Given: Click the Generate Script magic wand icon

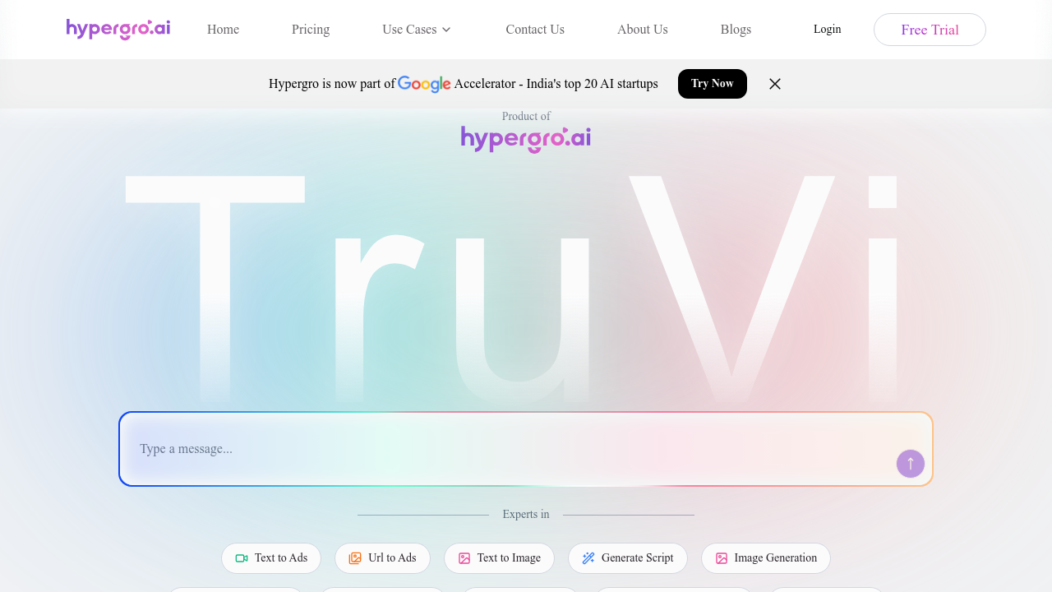Looking at the screenshot, I should coord(588,558).
